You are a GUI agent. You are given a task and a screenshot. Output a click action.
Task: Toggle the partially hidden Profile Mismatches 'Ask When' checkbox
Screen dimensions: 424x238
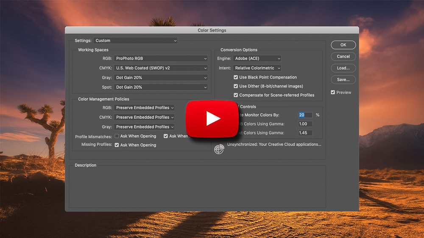point(166,136)
